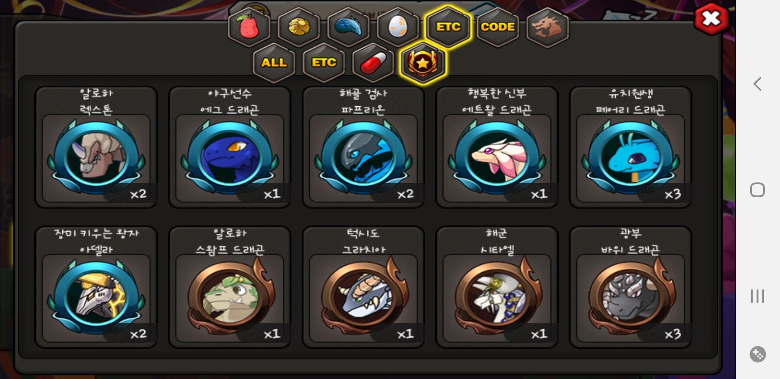The width and height of the screenshot is (780, 379).
Task: Pick the 행복한 신부 에트왈 드래곤 badge
Action: [497, 147]
